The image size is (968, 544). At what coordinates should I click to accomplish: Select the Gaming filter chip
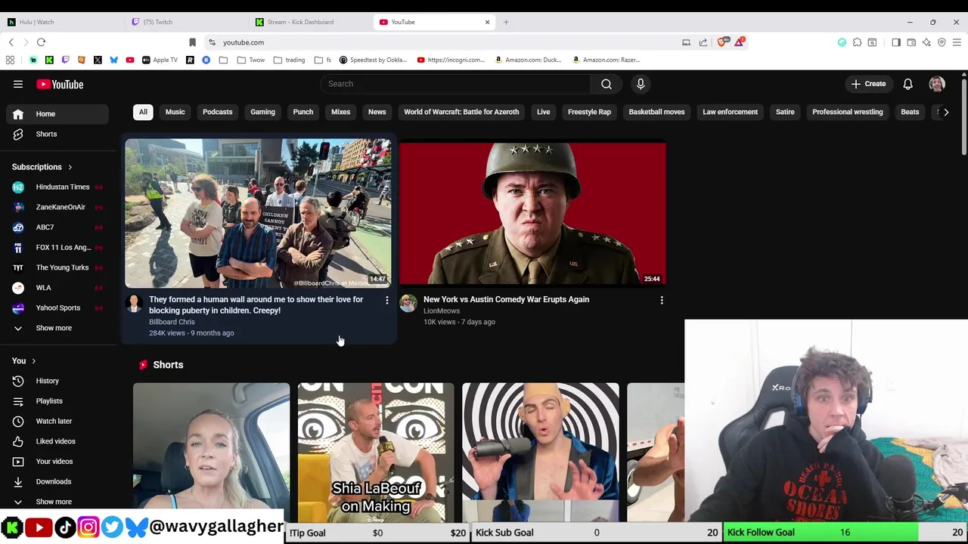(262, 112)
